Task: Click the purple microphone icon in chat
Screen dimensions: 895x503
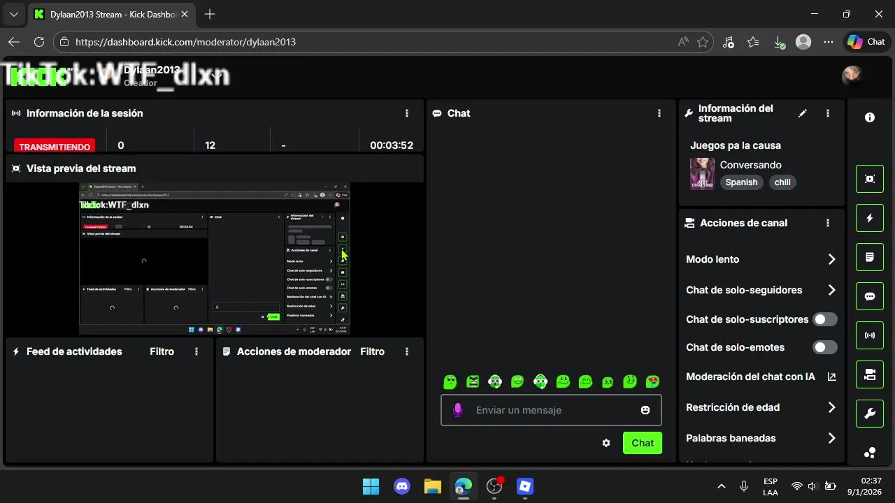Action: coord(458,410)
